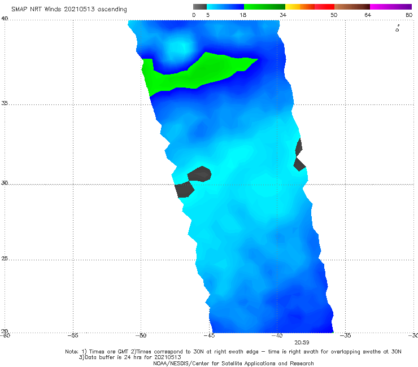Screen dimensions: 418x367
Task: Click the latitude label '35'
Action: (5, 103)
